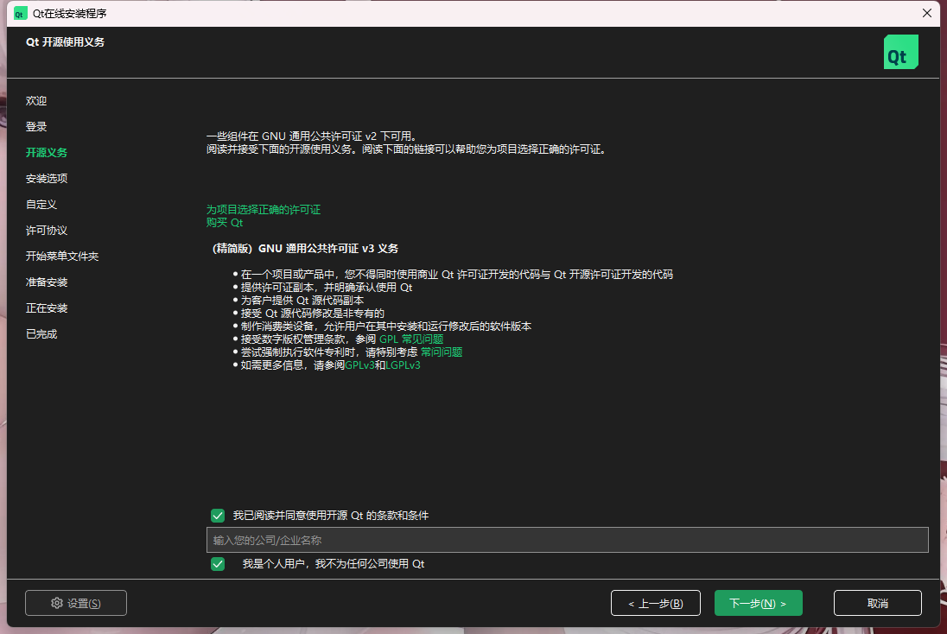Open the GPL 常见问题 link
Screen dimensions: 947x634
(411, 339)
